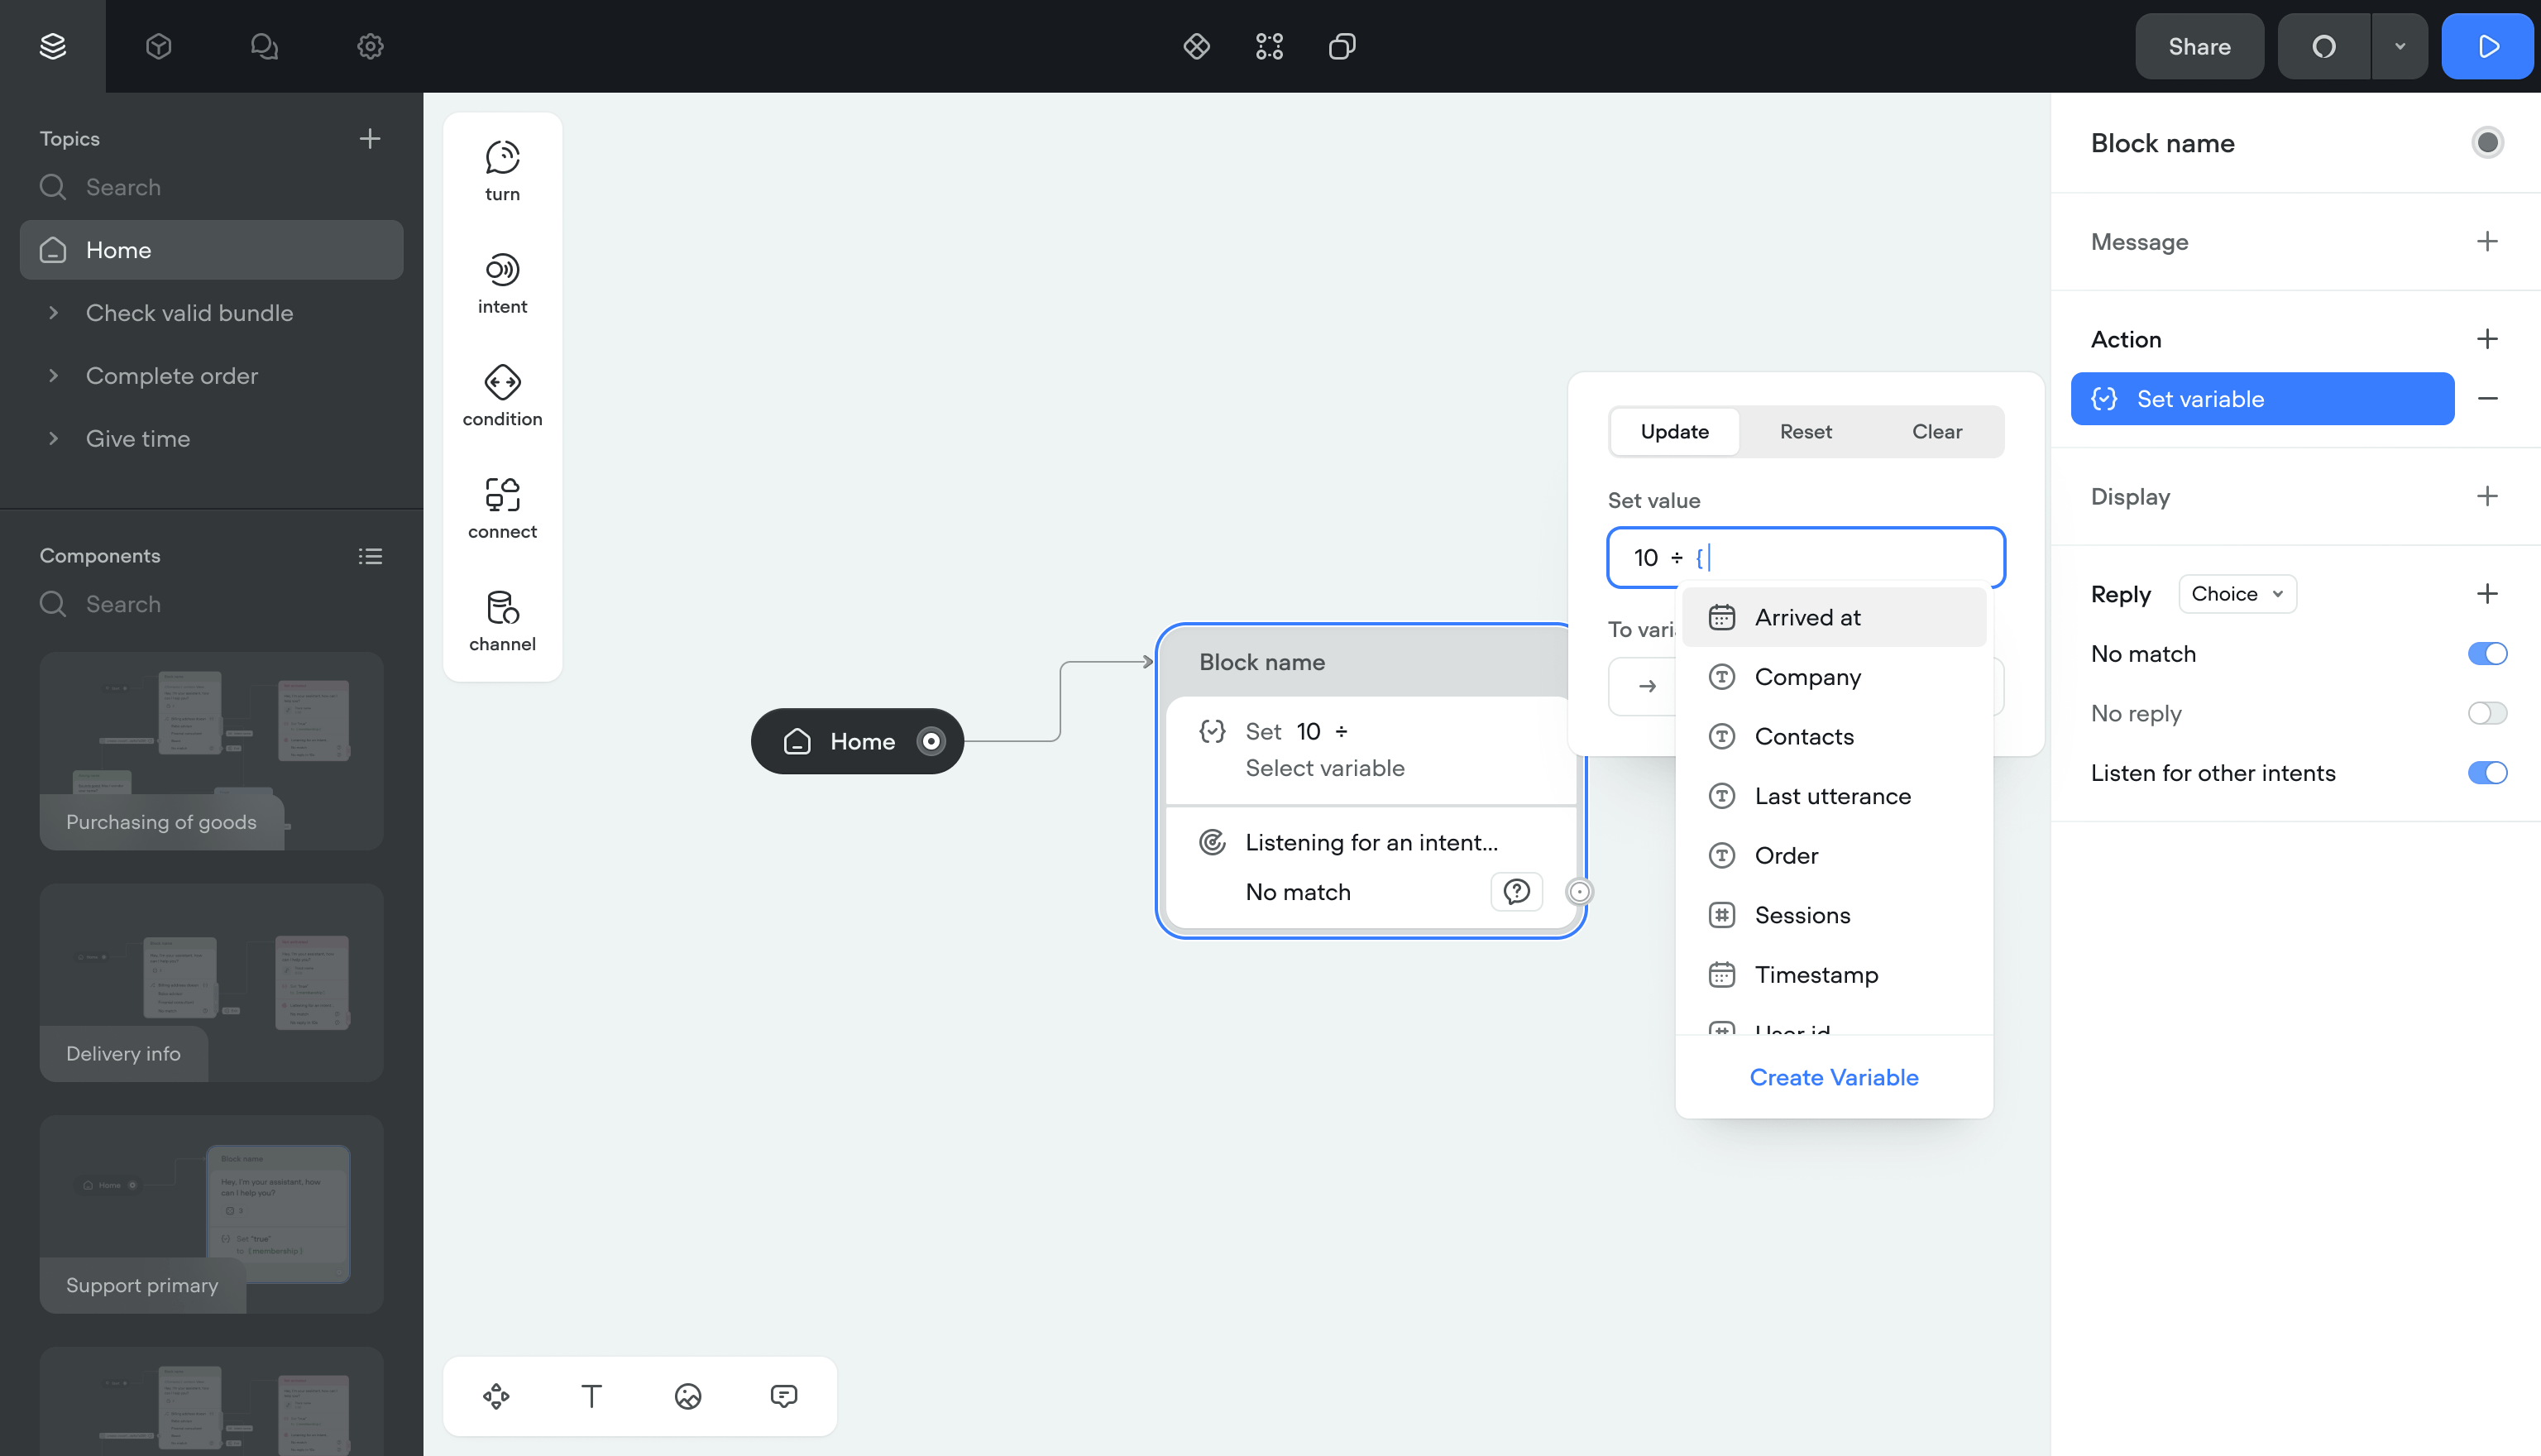This screenshot has width=2541, height=1456.
Task: Expand the Check valid bundle topic
Action: click(x=54, y=313)
